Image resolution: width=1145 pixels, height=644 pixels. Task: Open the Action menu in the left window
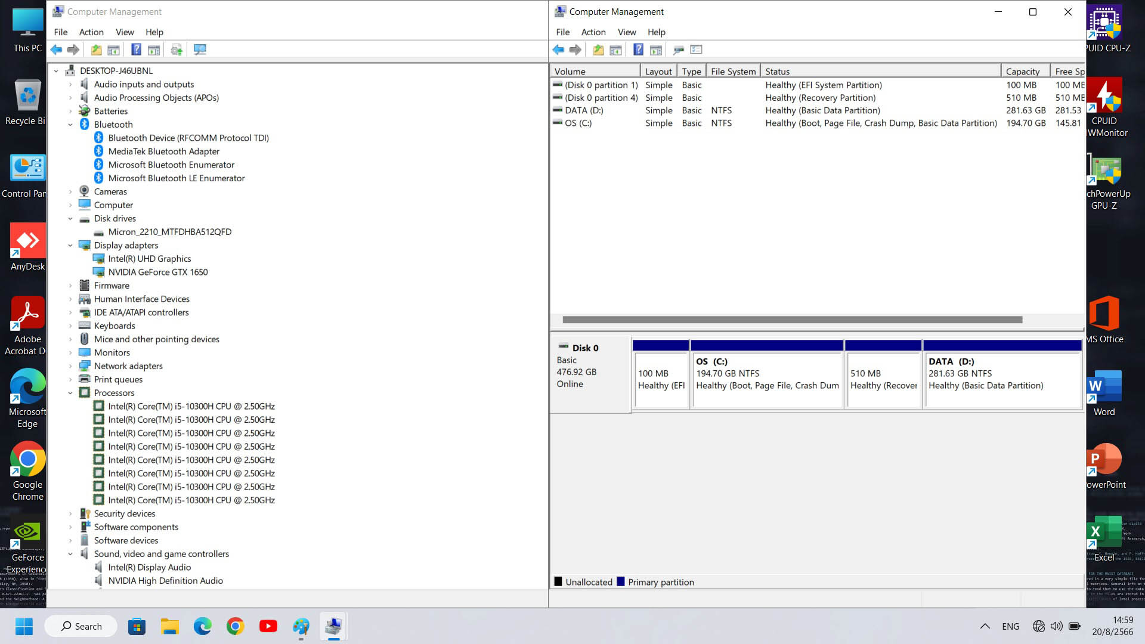(x=91, y=32)
